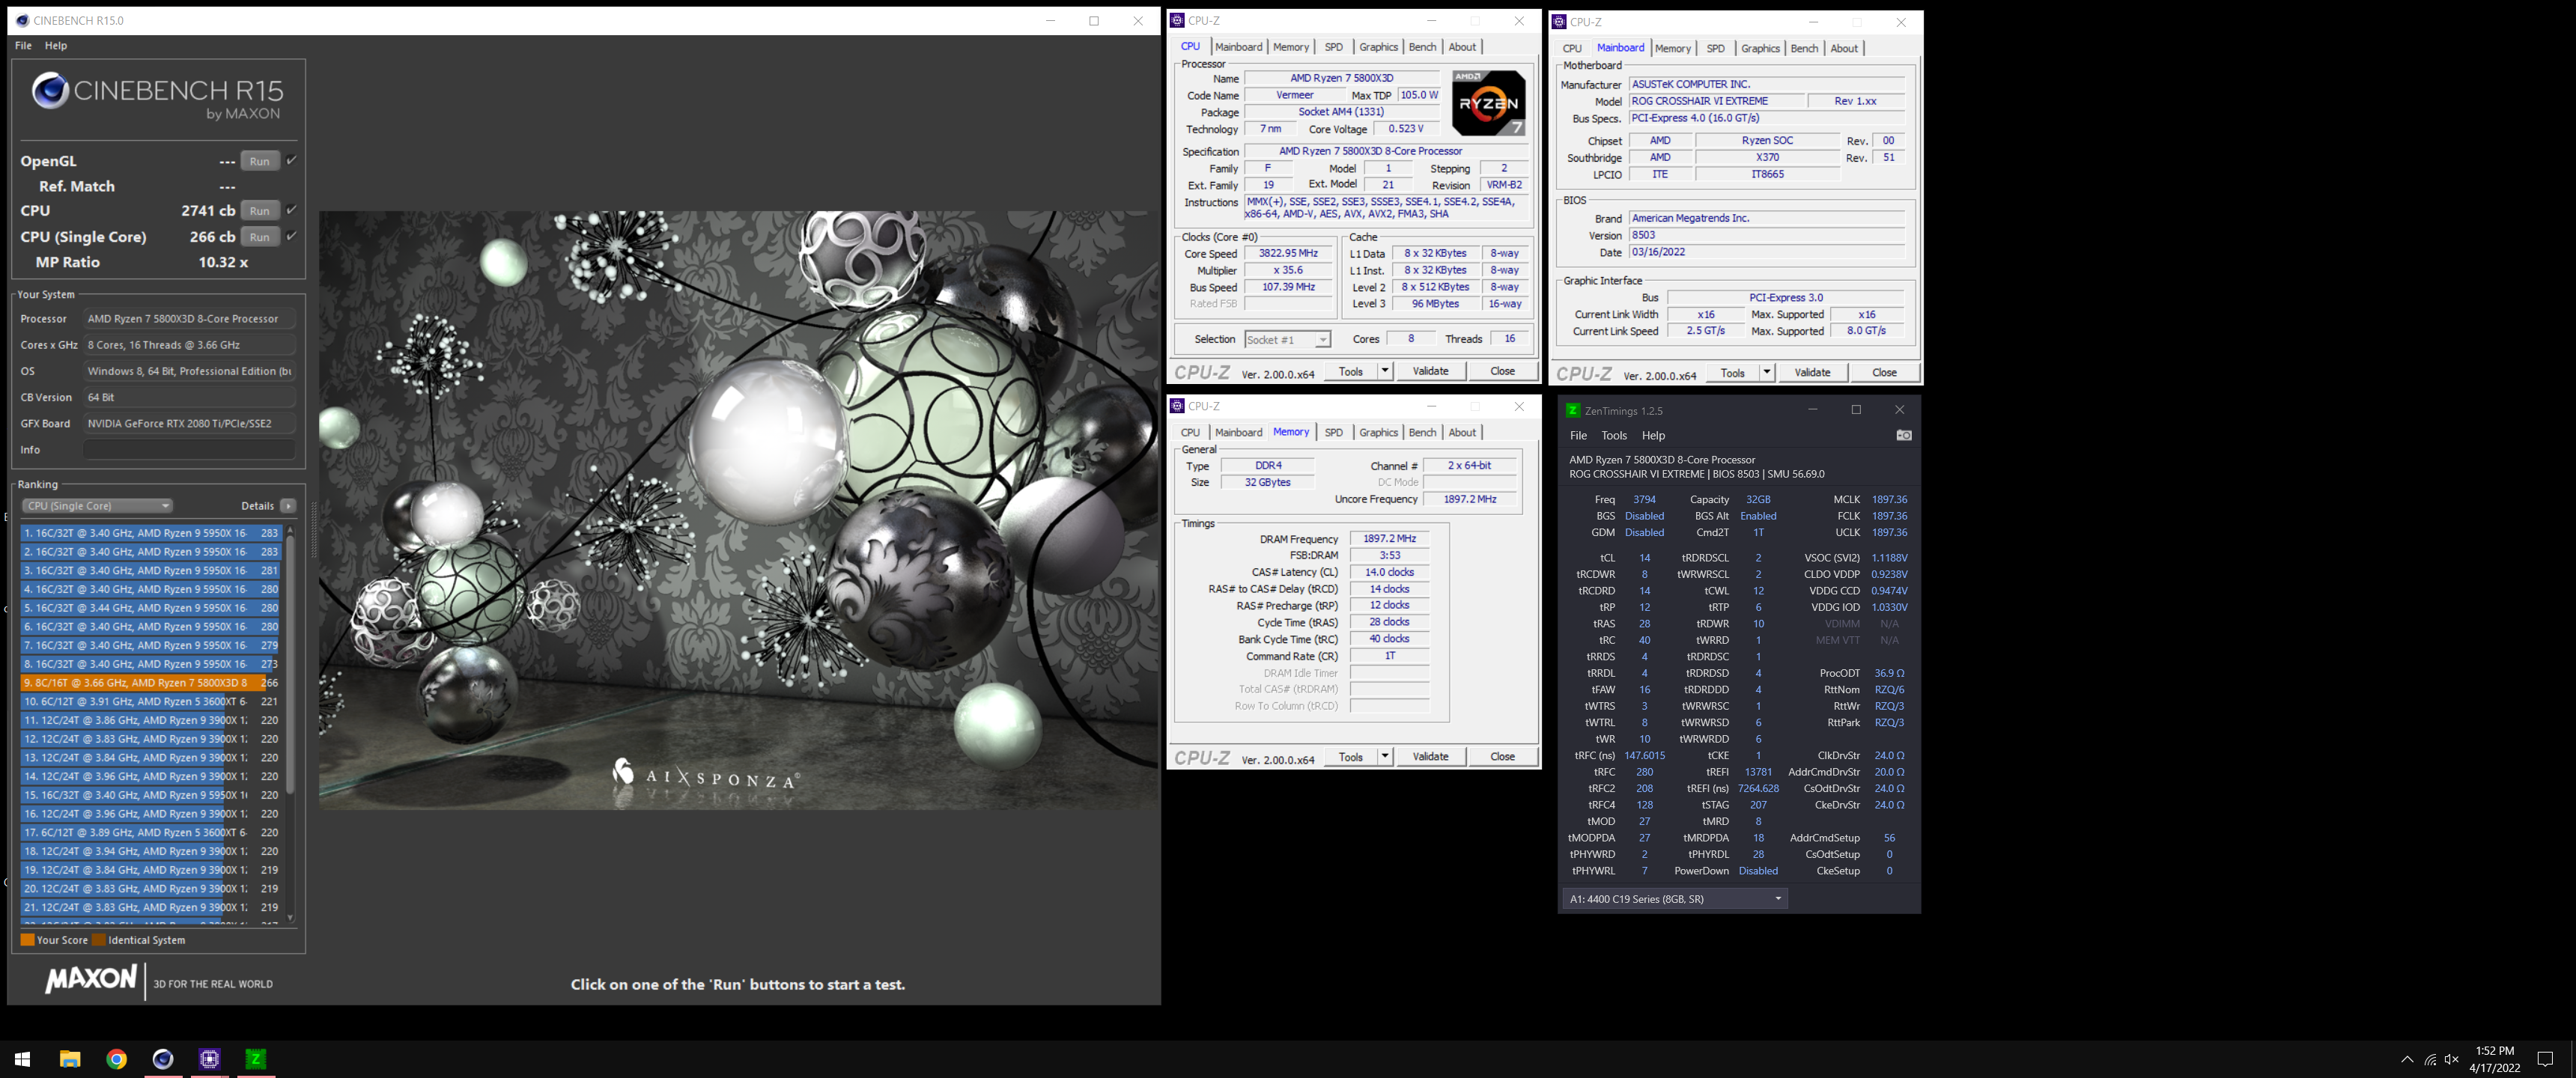Click the rendered benchmark scene image
This screenshot has height=1078, width=2576.
[x=739, y=510]
